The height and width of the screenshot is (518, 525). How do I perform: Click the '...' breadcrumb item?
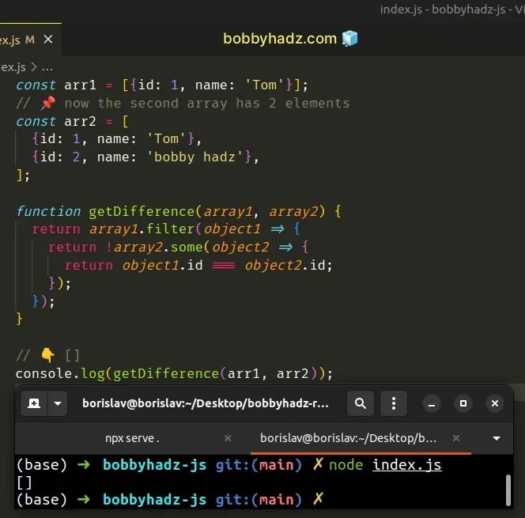pyautogui.click(x=47, y=68)
